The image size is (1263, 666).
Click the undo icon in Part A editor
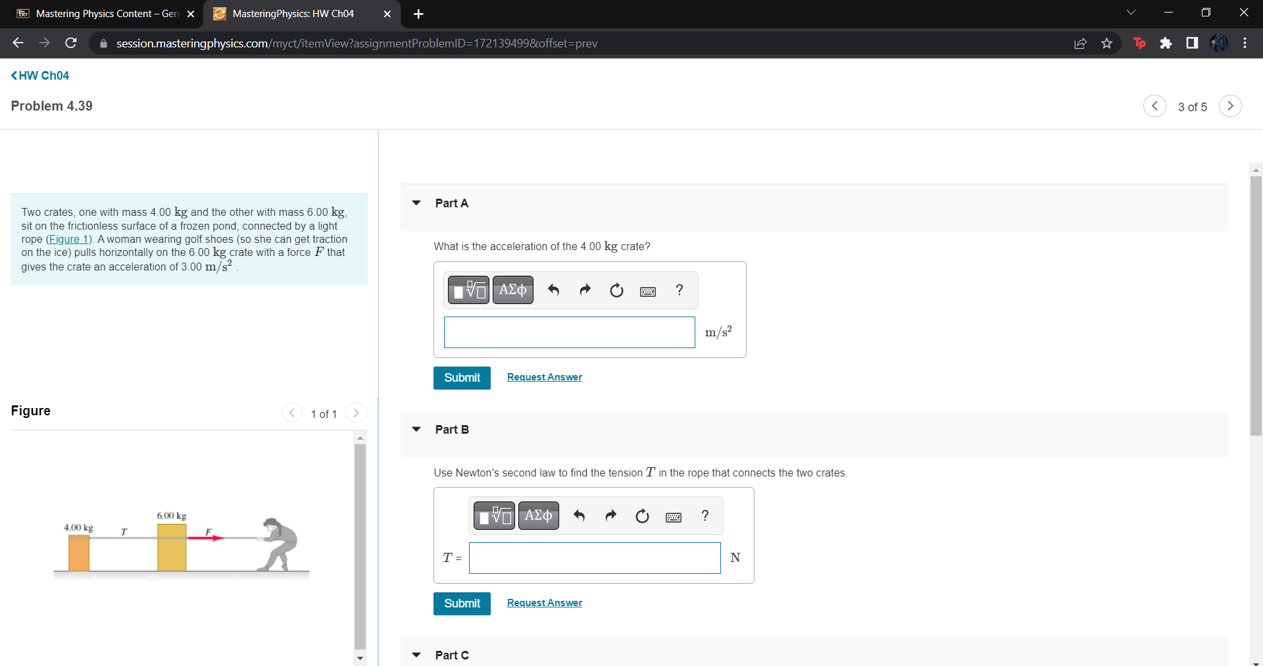[x=553, y=290]
